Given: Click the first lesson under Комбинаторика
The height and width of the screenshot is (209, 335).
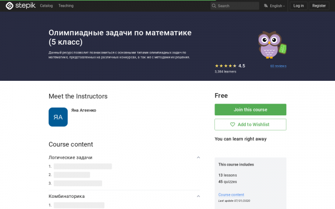Looking at the screenshot, I should tap(79, 205).
